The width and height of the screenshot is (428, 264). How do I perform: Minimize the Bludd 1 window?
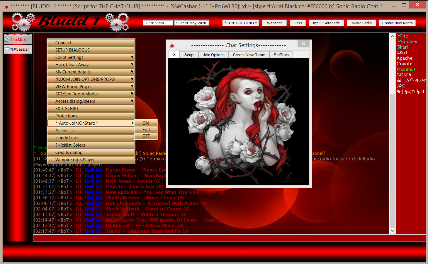[x=395, y=5]
